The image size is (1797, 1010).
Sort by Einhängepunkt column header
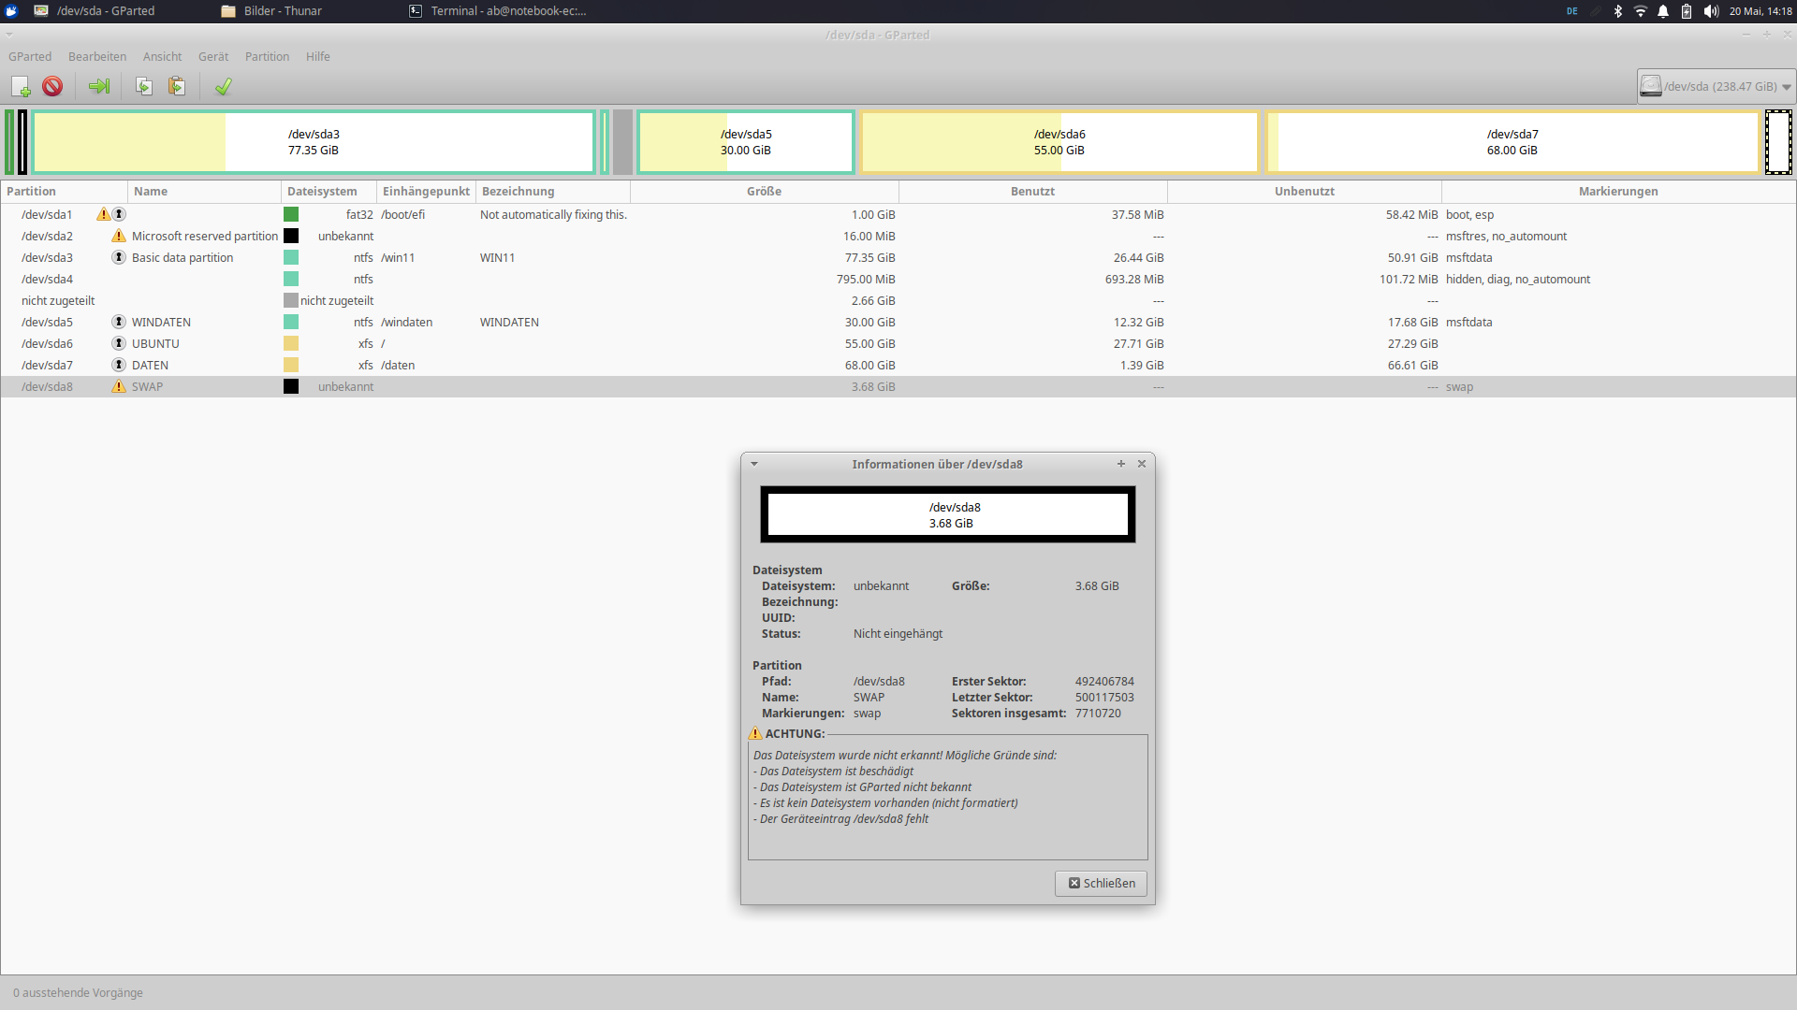click(426, 192)
